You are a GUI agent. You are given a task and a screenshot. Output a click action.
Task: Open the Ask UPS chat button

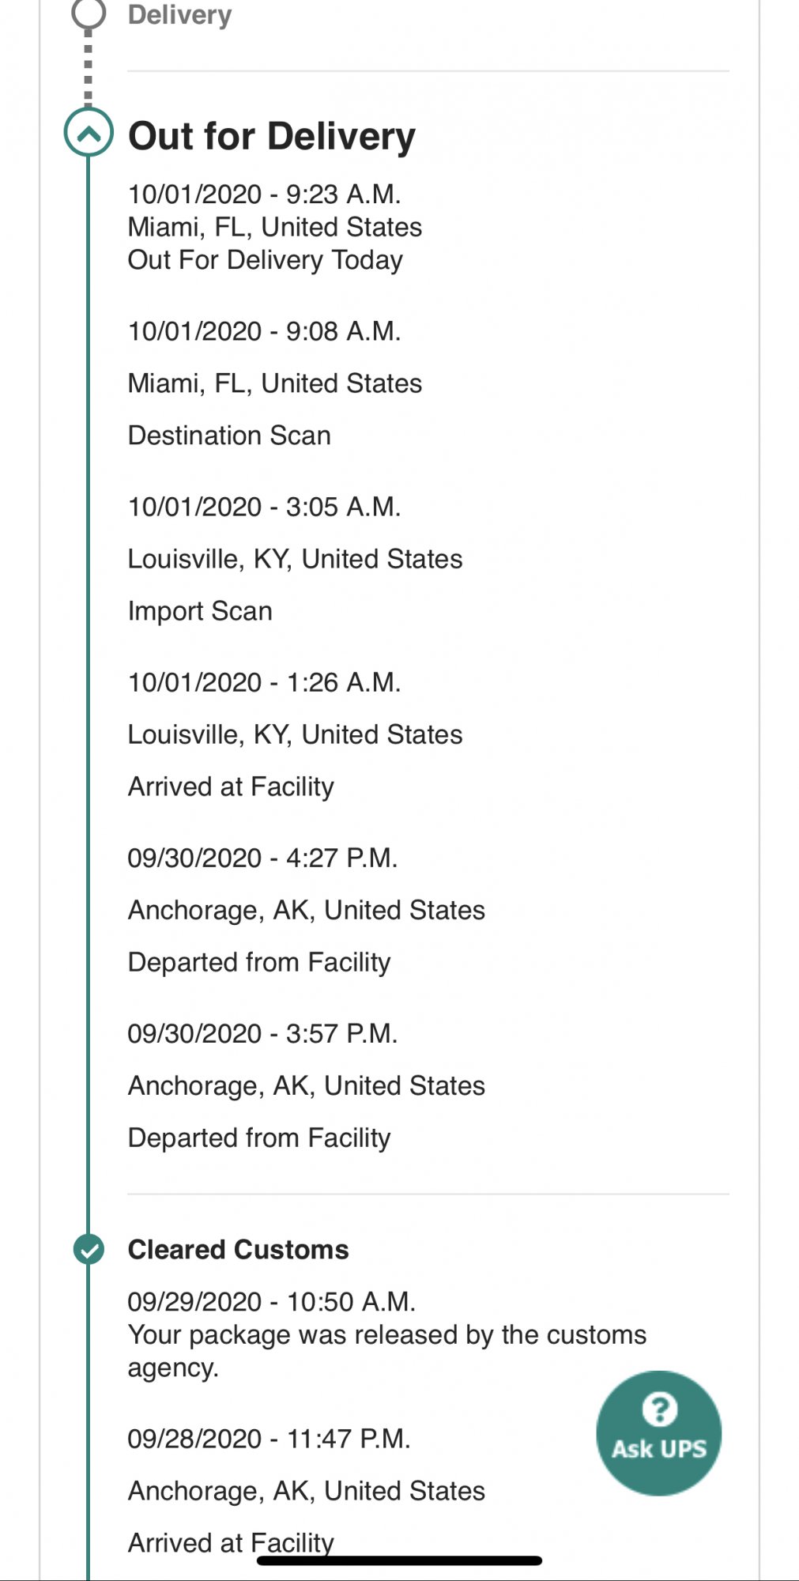[x=659, y=1432]
